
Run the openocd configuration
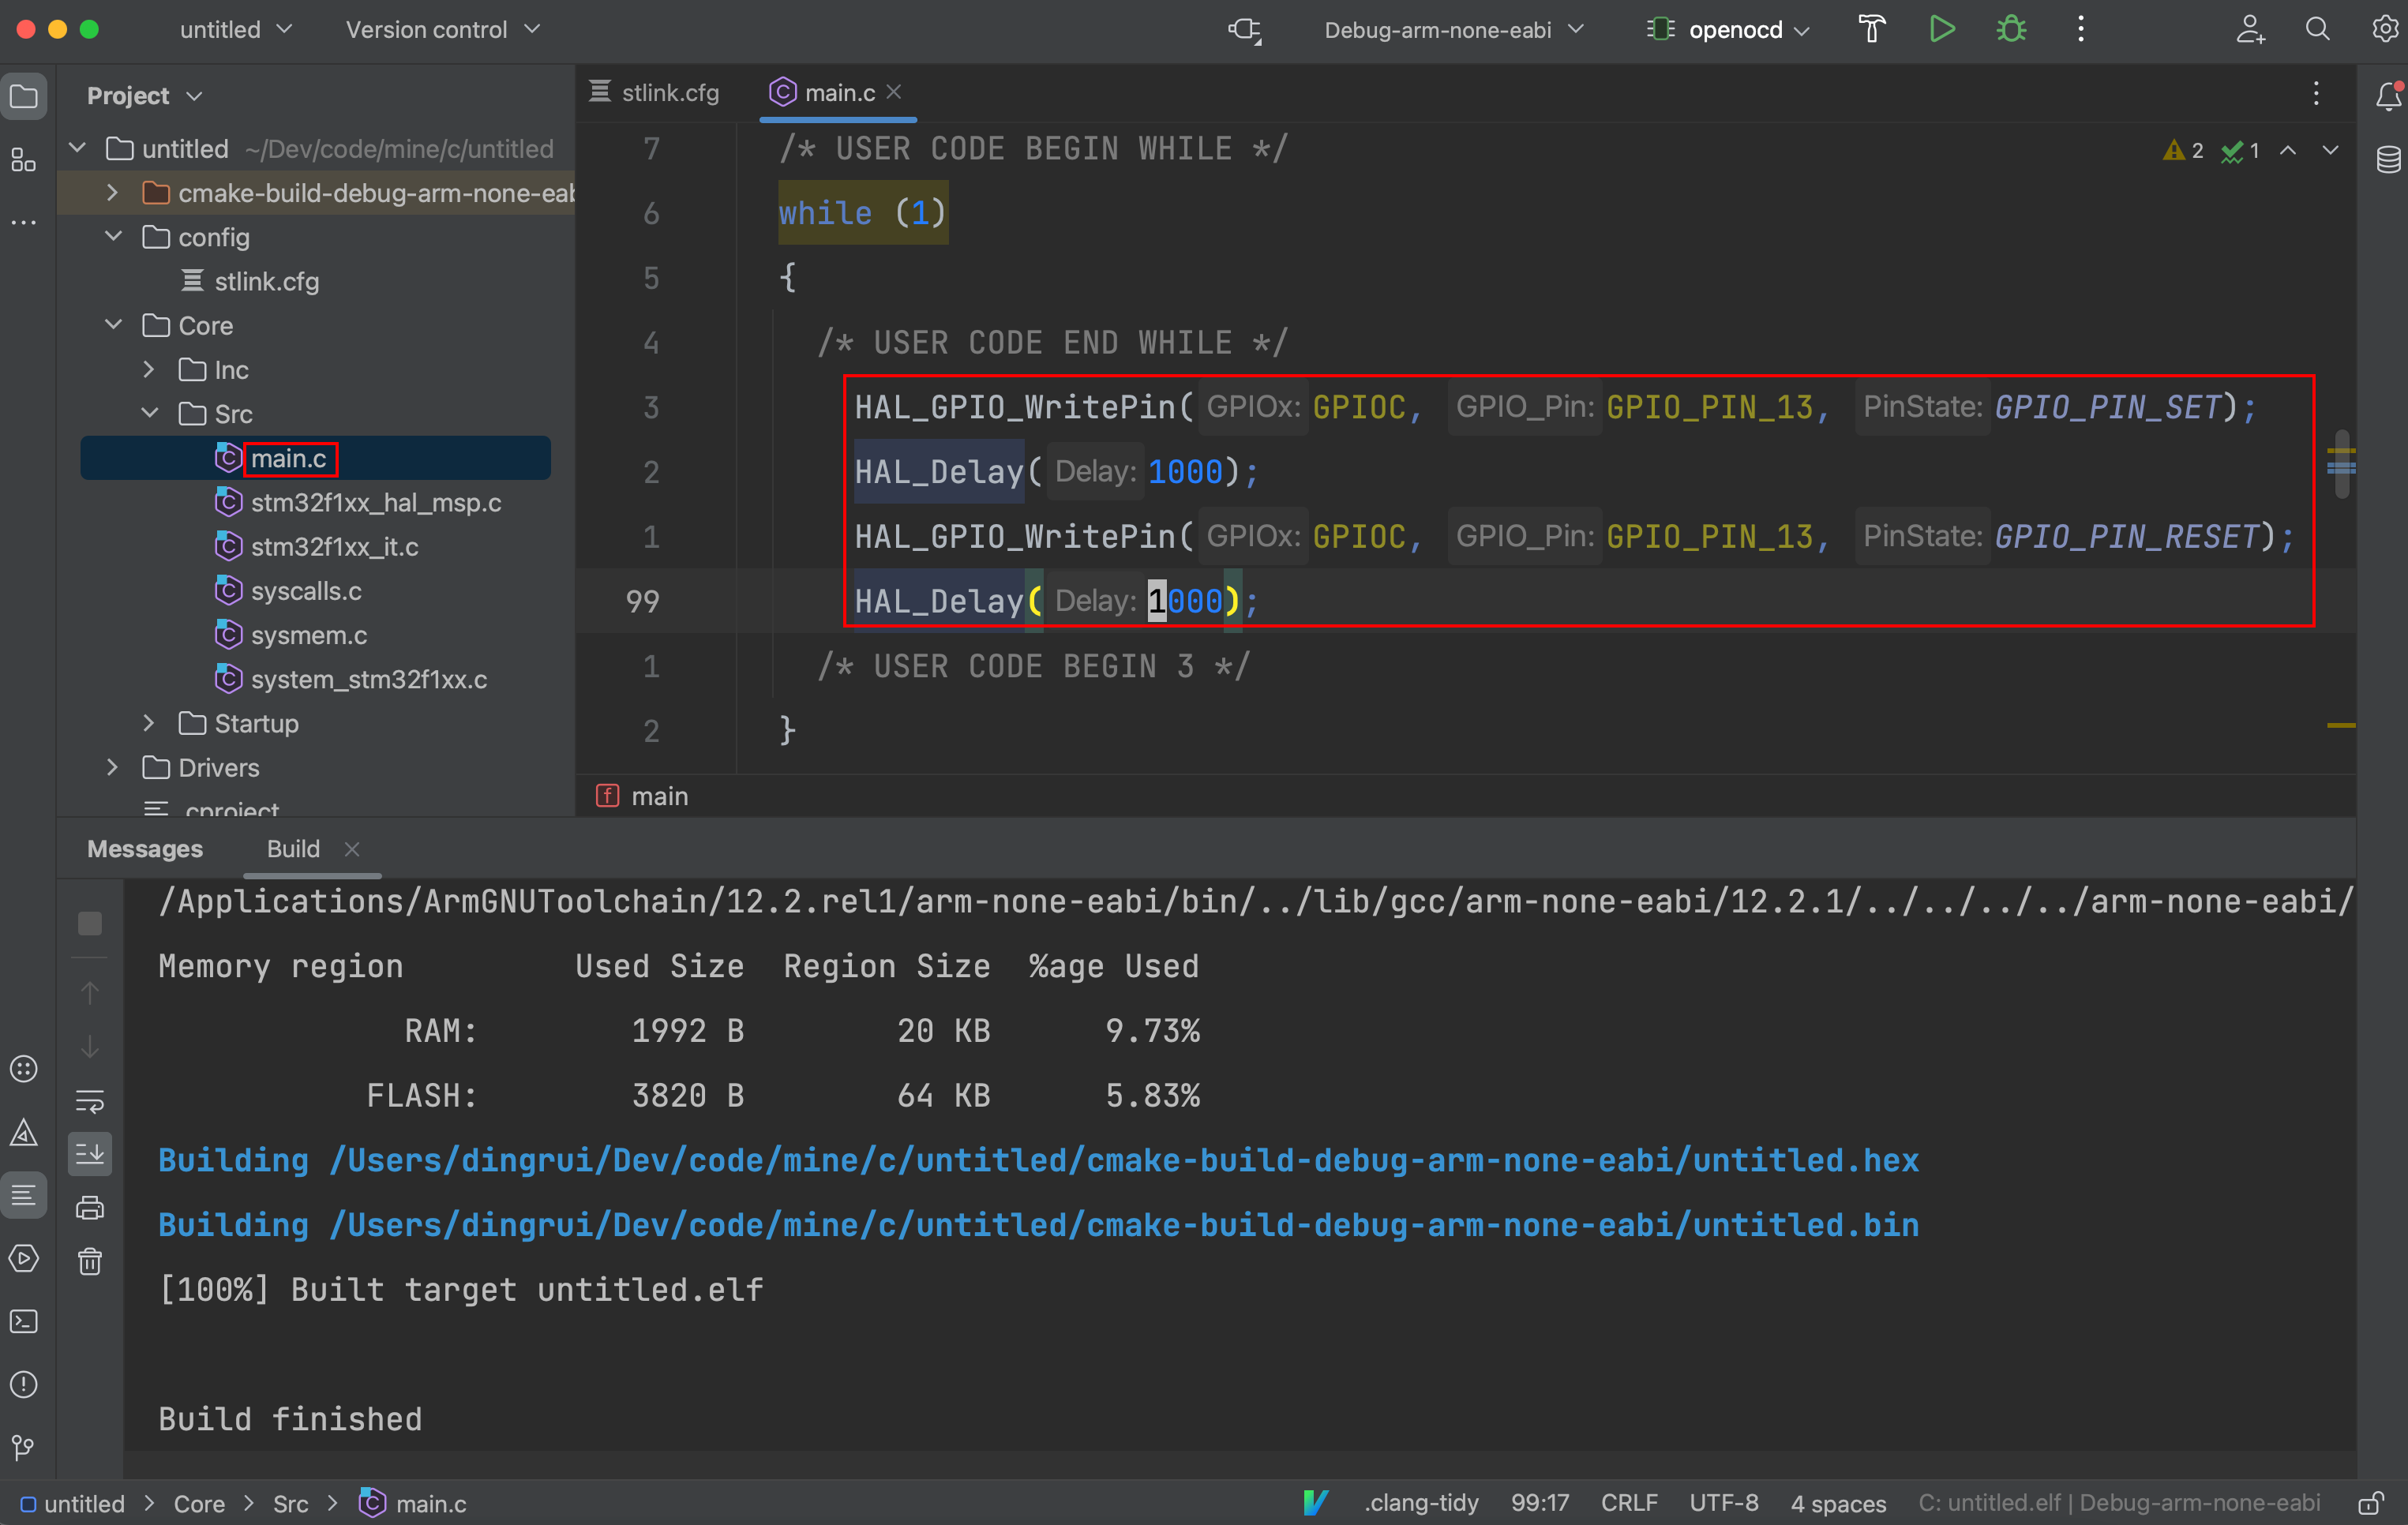pyautogui.click(x=1941, y=29)
